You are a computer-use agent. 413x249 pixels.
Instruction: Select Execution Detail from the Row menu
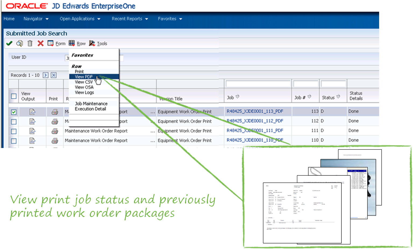click(x=90, y=109)
